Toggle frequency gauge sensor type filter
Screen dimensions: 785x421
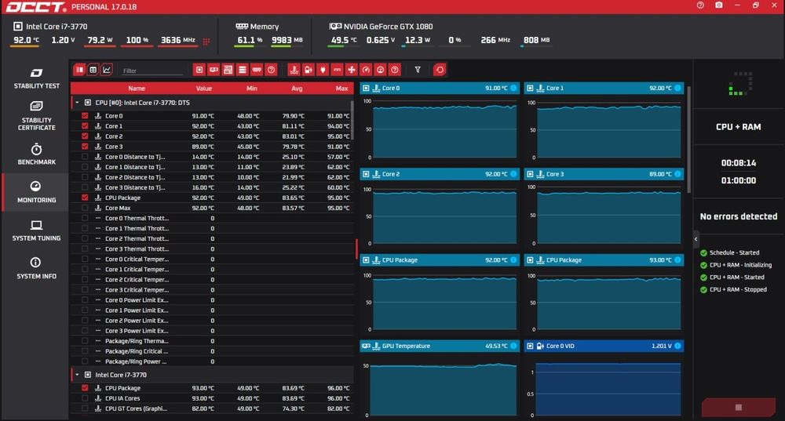coord(366,70)
